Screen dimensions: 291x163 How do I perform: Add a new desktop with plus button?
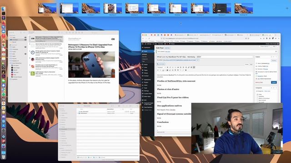pyautogui.click(x=287, y=8)
